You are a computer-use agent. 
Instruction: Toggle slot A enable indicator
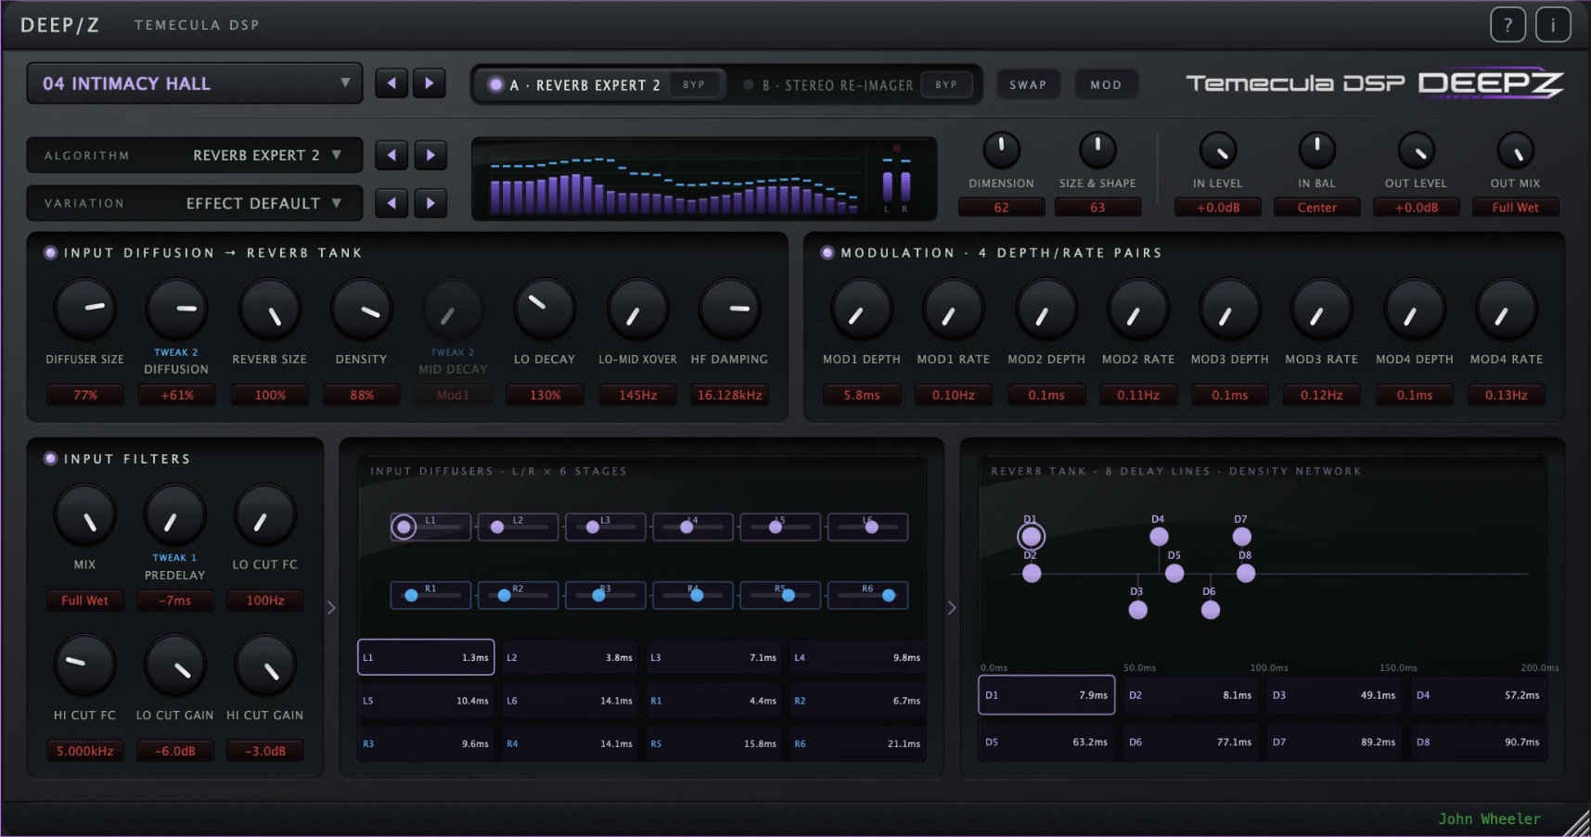pyautogui.click(x=496, y=84)
